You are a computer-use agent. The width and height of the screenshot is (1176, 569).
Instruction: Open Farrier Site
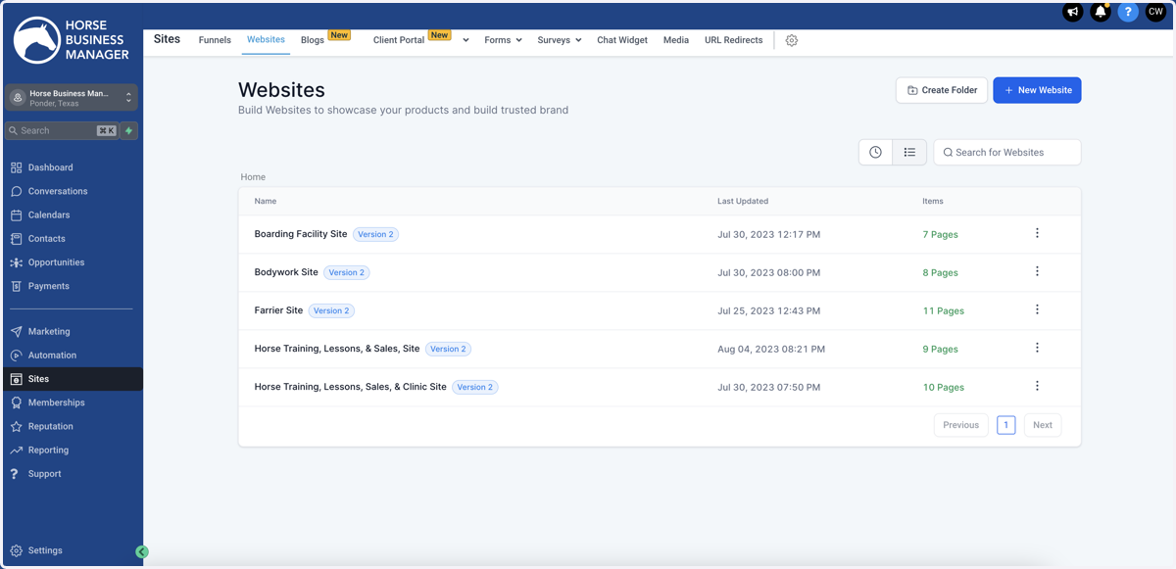tap(278, 310)
